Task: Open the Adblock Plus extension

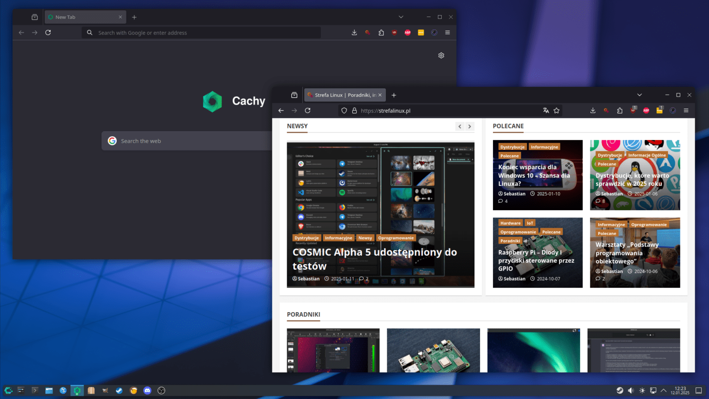Action: pos(646,110)
